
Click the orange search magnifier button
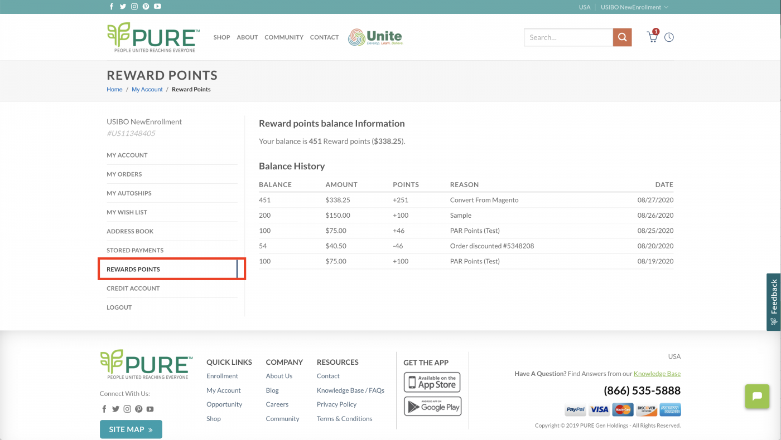pos(622,37)
